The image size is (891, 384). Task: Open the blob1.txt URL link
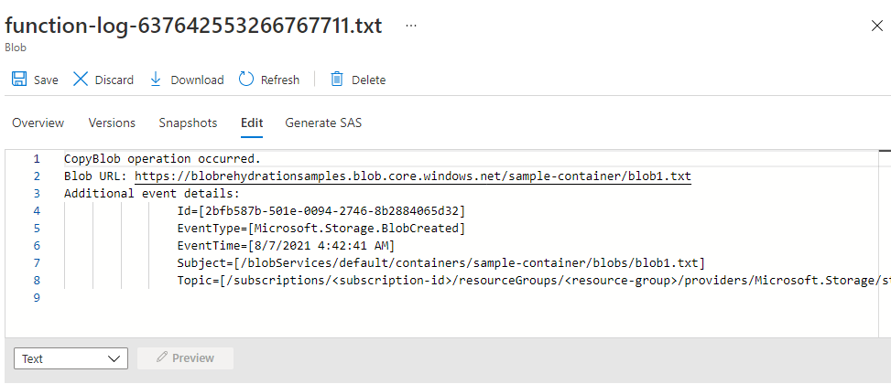point(412,176)
